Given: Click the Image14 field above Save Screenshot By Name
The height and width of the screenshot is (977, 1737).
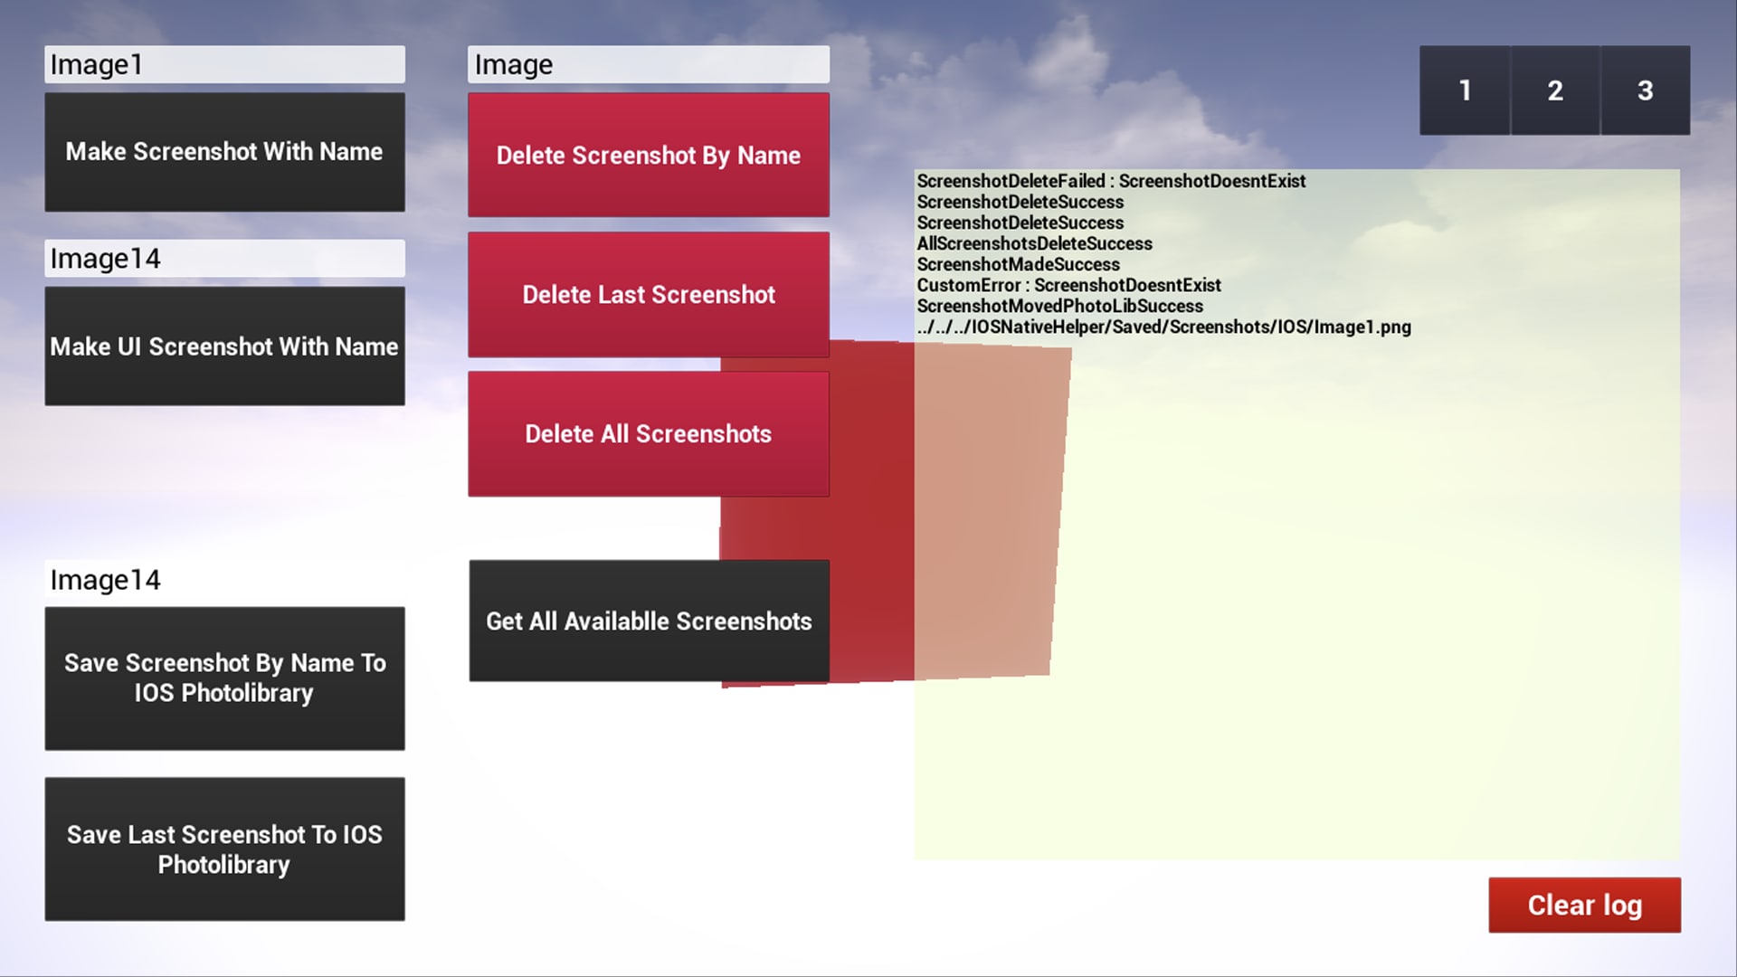Looking at the screenshot, I should point(224,580).
